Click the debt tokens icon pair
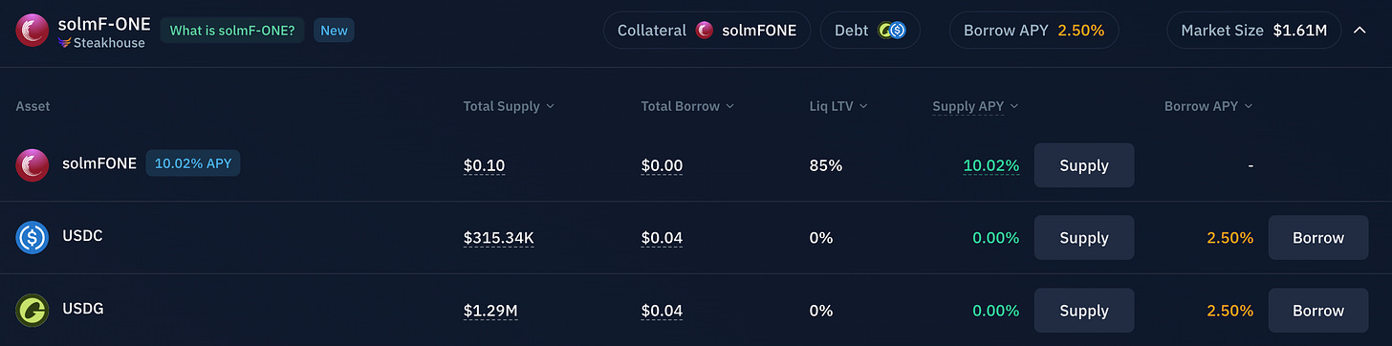 (891, 31)
